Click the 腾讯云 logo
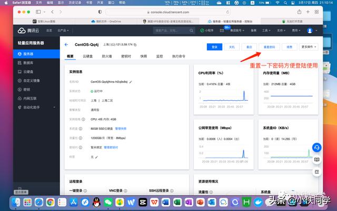 [28, 31]
